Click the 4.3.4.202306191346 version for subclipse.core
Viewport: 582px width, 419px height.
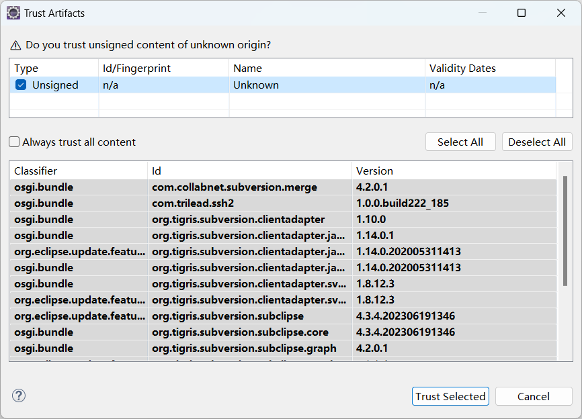[x=405, y=332]
